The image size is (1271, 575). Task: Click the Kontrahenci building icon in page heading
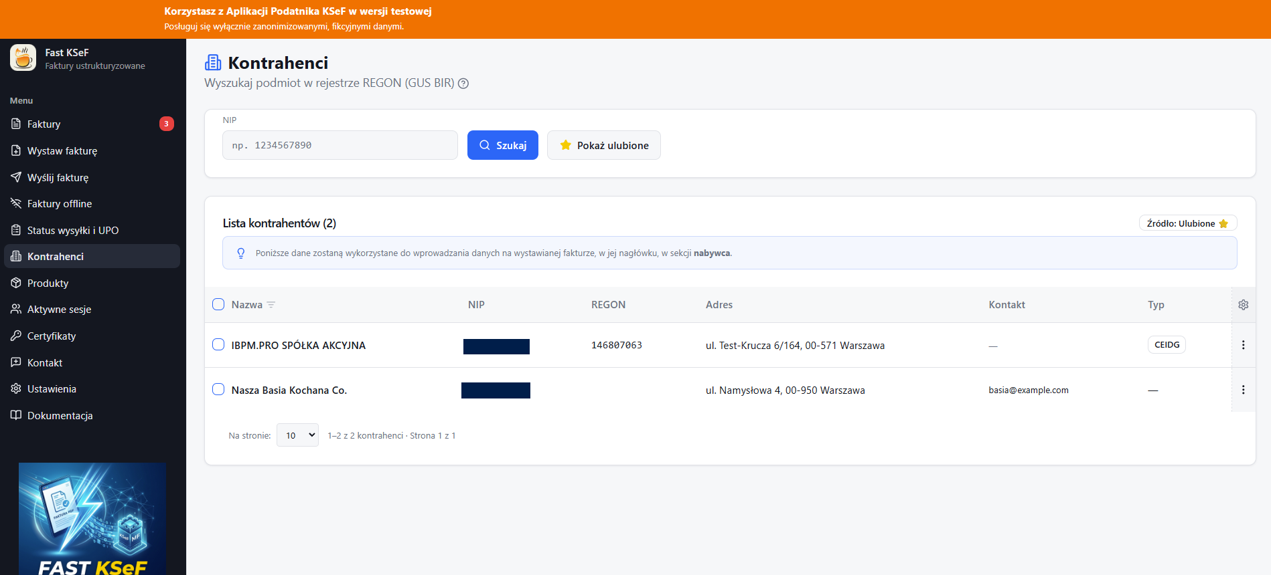pyautogui.click(x=213, y=63)
